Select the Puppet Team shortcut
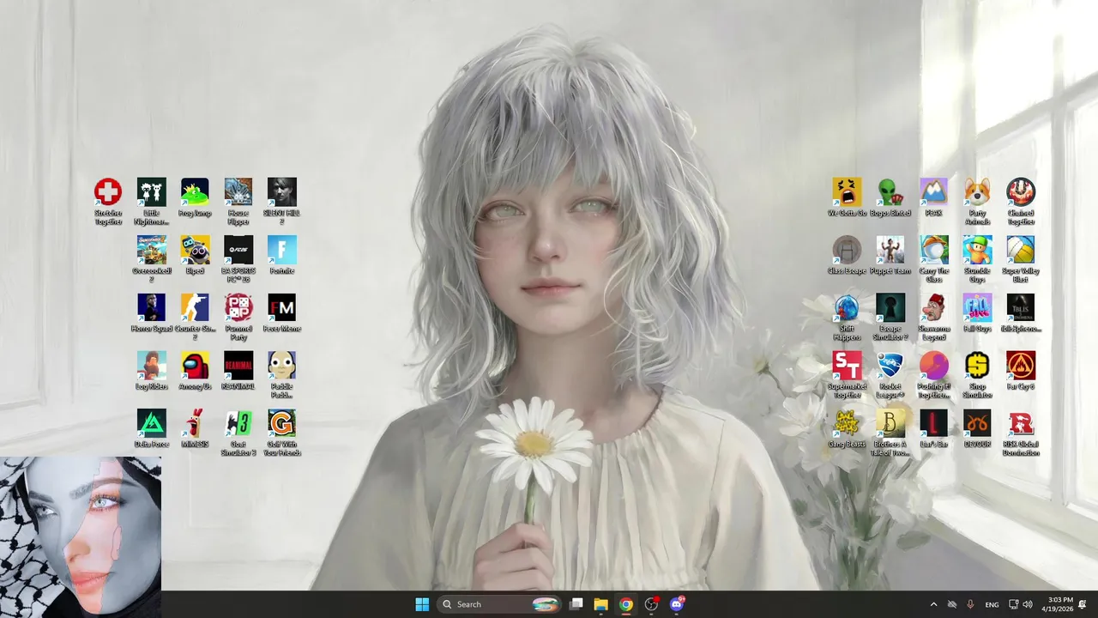The image size is (1098, 618). coord(890,250)
